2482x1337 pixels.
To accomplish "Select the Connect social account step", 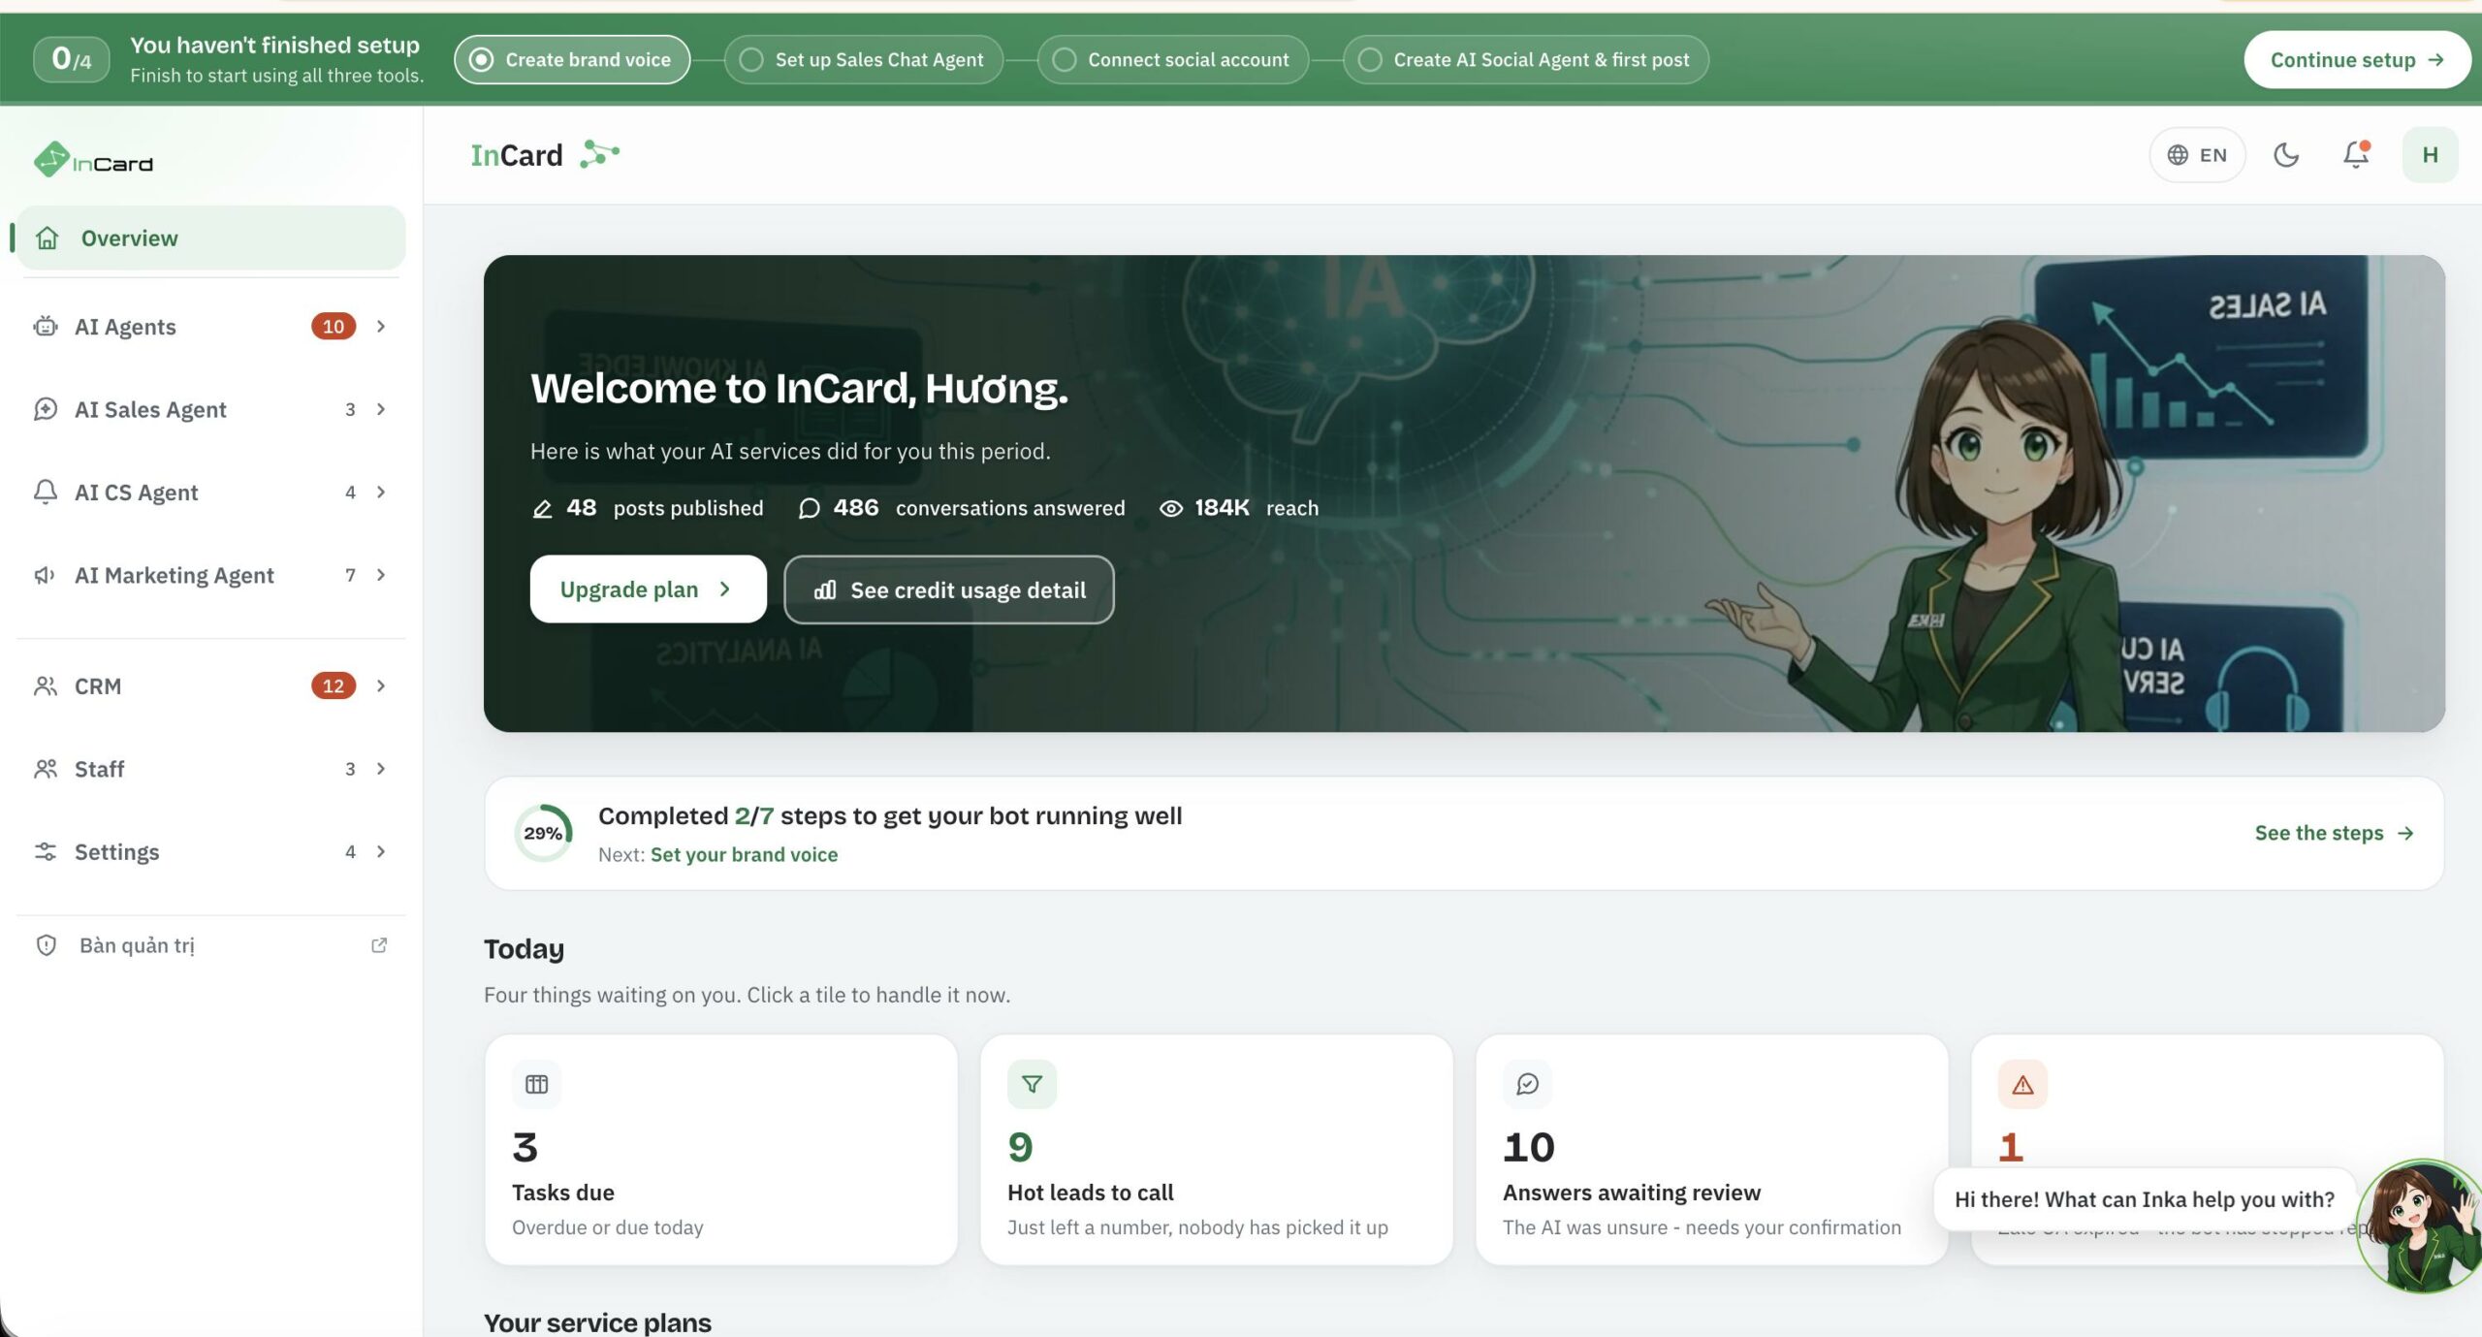I will point(1172,60).
